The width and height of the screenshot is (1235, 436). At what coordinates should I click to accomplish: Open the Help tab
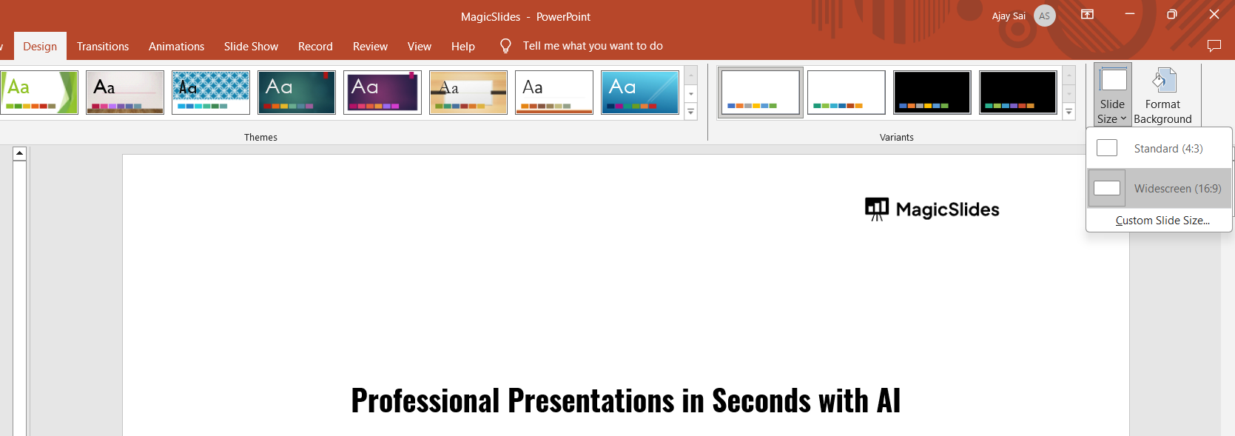tap(463, 46)
